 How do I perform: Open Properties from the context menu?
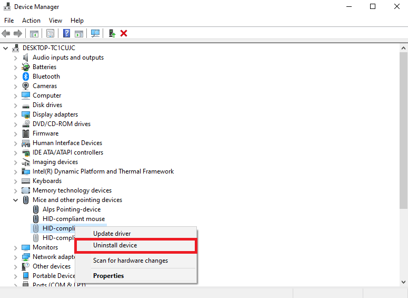tap(136, 275)
